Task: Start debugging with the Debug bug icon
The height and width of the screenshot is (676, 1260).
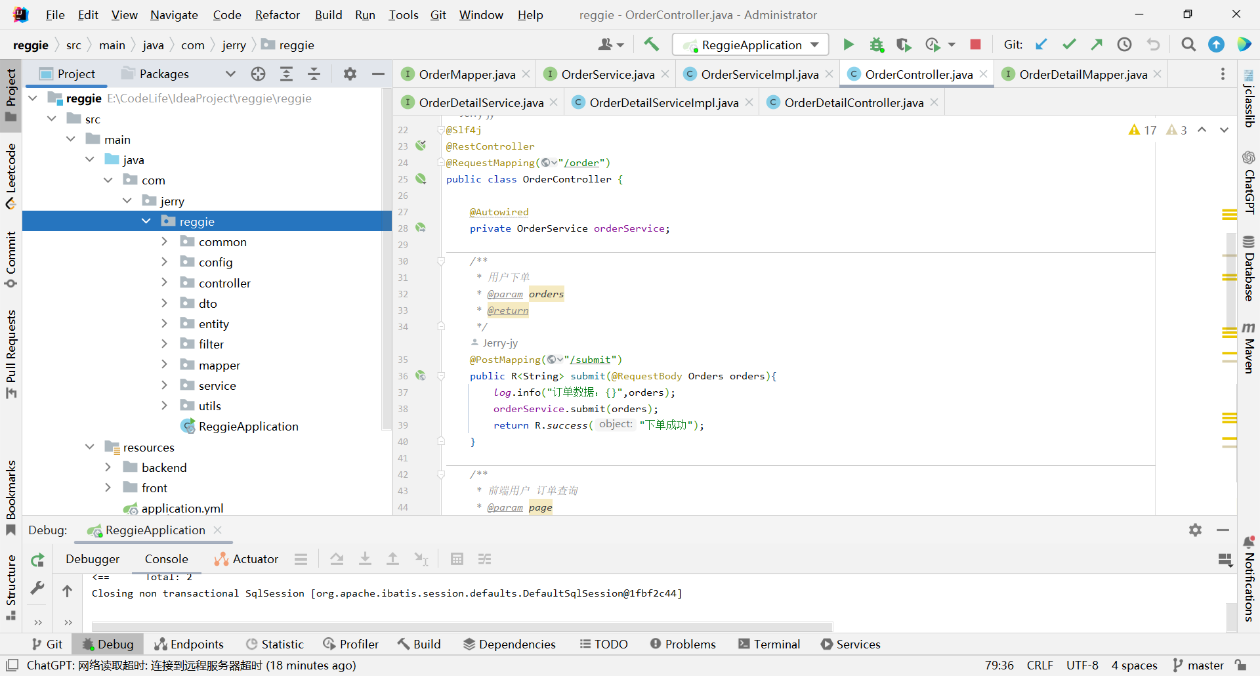Action: point(877,45)
